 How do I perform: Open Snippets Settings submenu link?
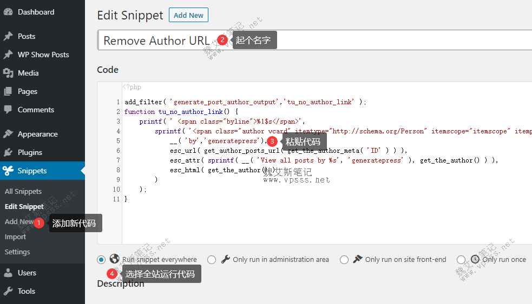tap(17, 252)
